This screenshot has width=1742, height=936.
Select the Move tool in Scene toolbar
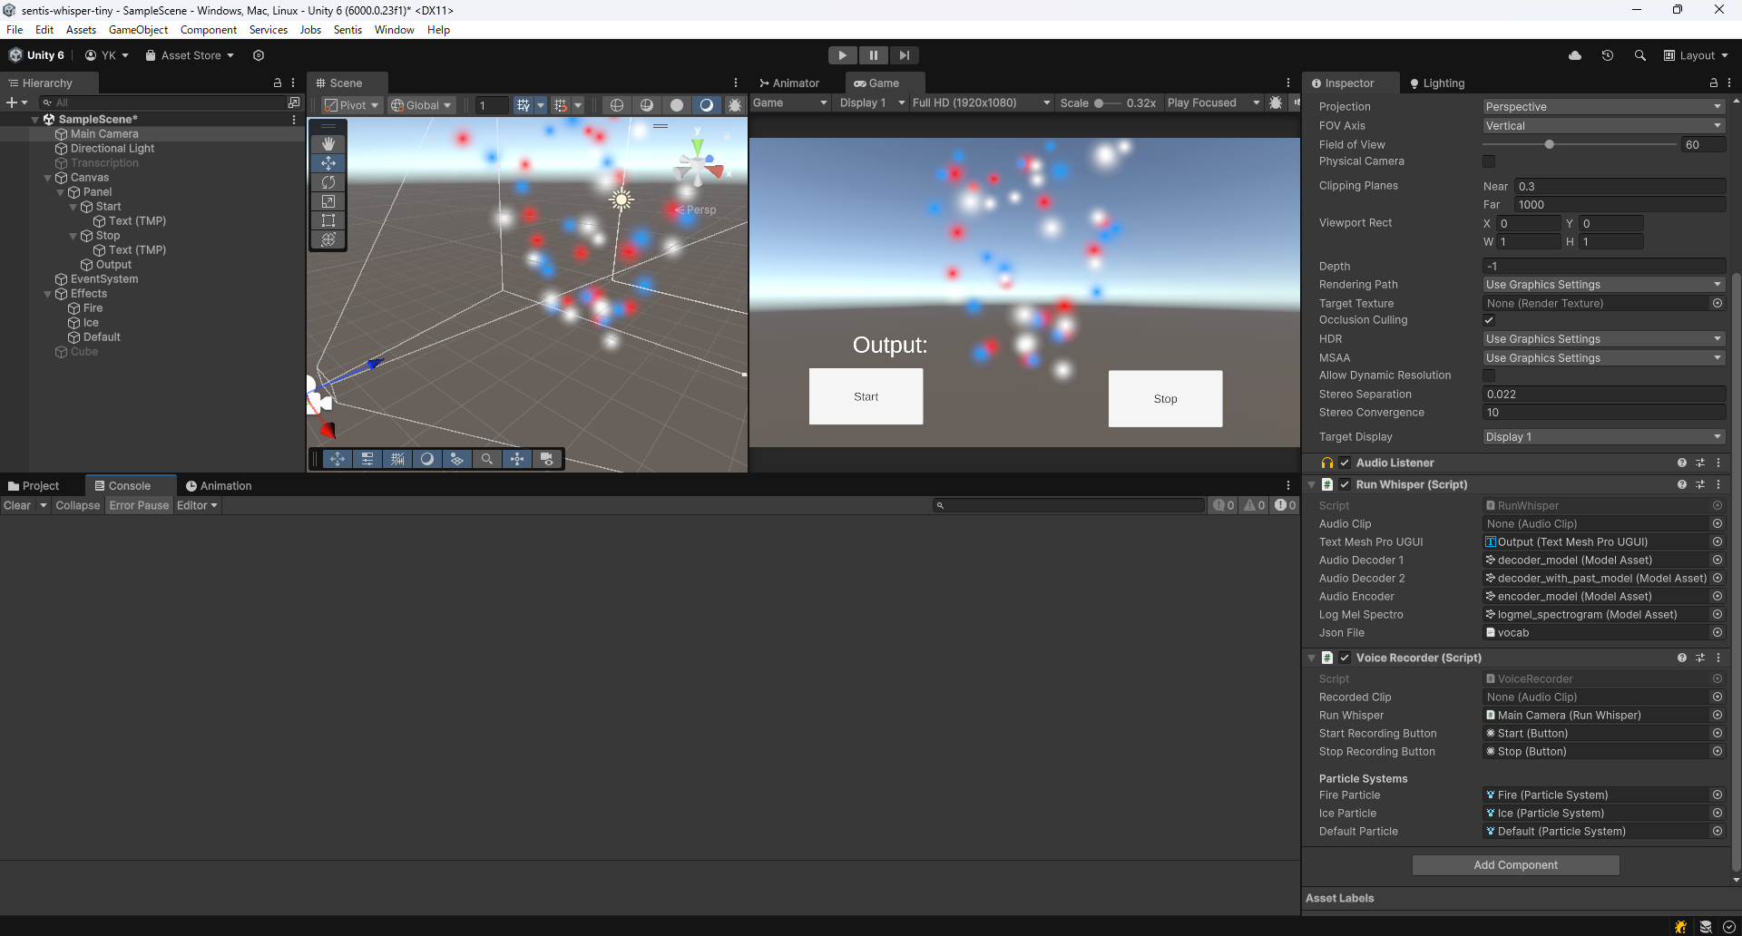328,163
